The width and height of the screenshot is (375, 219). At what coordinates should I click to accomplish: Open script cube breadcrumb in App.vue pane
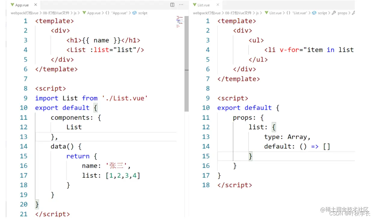point(140,13)
